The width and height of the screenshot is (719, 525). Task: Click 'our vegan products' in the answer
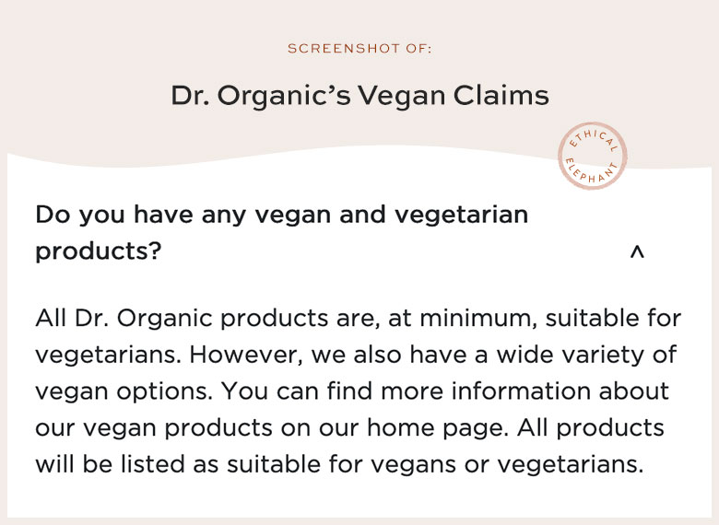[x=154, y=428]
